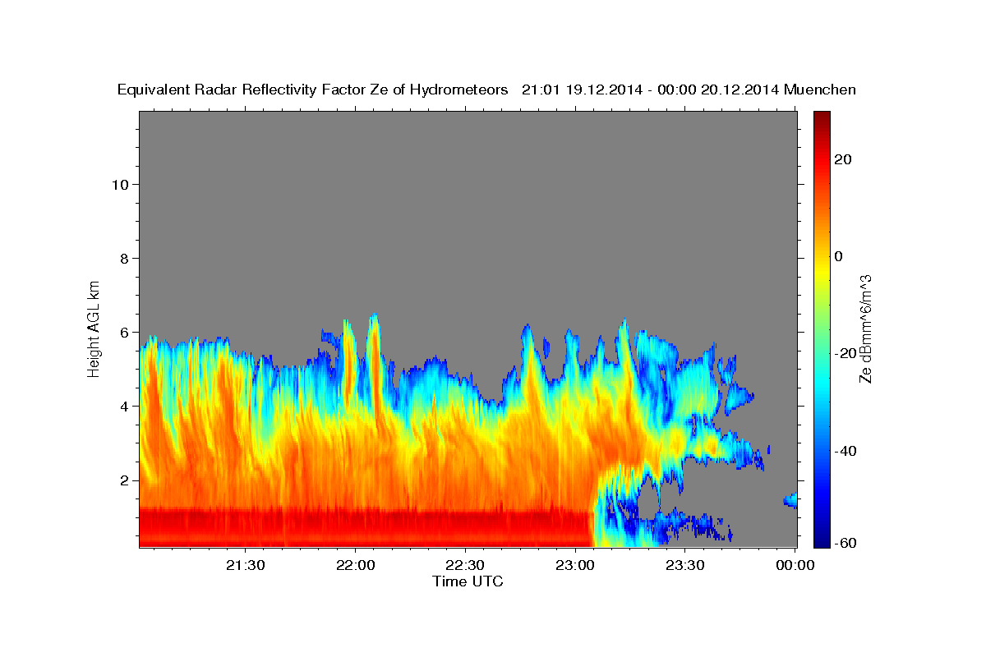Click the colorbar value -40
This screenshot has height=657, width=986.
pos(845,450)
